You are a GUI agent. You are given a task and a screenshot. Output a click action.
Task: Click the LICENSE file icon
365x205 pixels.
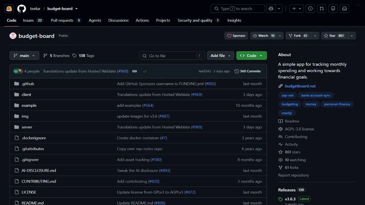[17, 192]
